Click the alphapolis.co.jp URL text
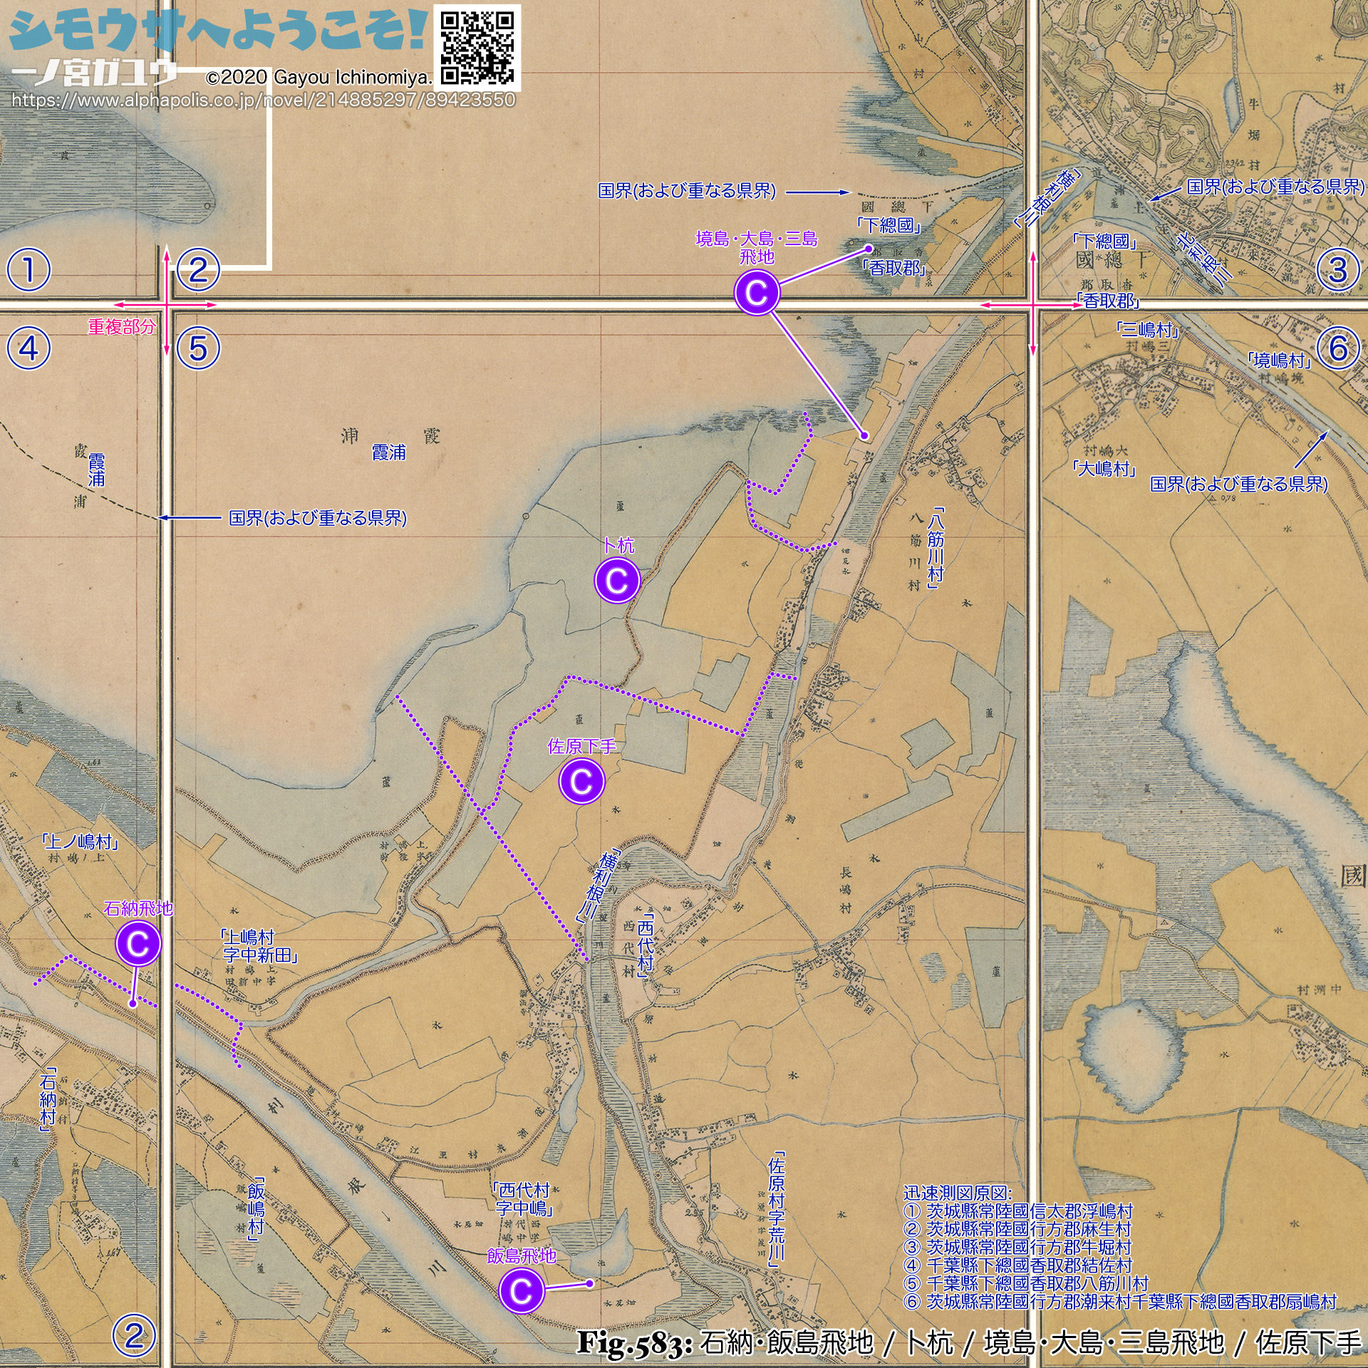Viewport: 1368px width, 1368px height. 263,100
